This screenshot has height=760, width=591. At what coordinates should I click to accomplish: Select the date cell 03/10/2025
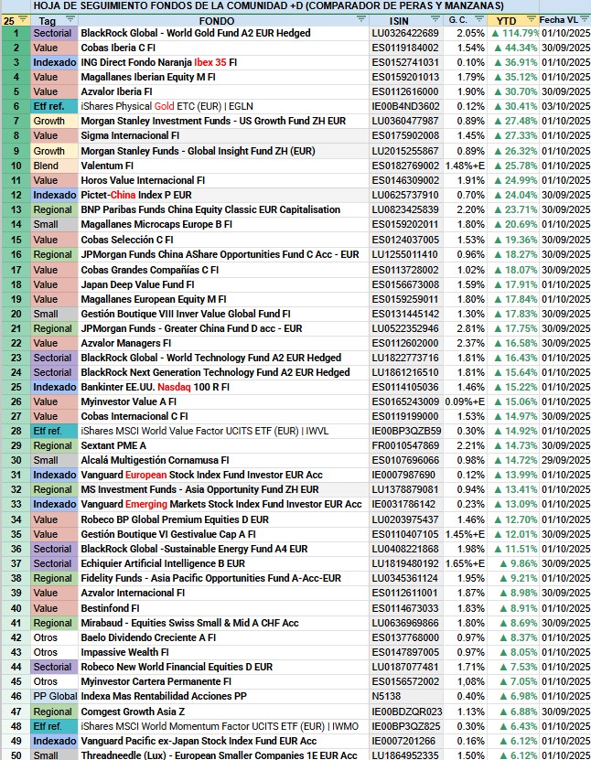pos(564,106)
